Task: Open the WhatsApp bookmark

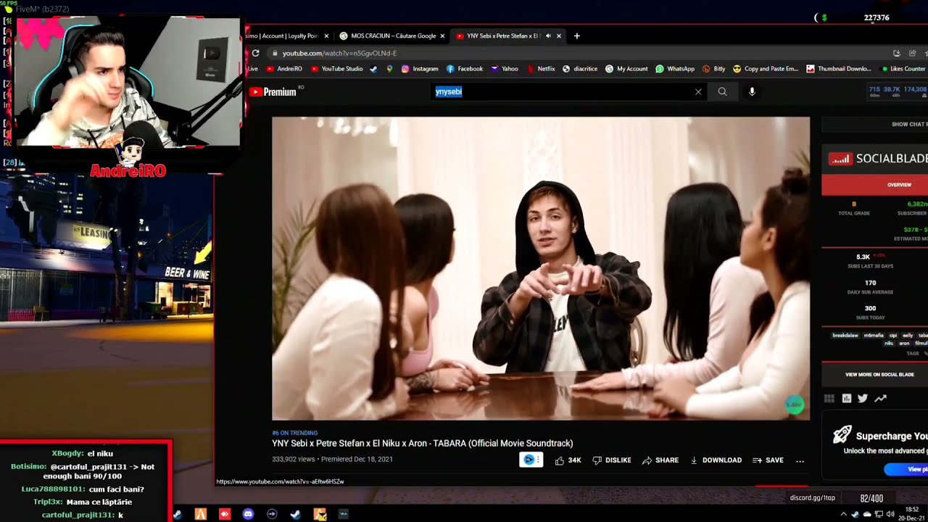Action: 675,69
